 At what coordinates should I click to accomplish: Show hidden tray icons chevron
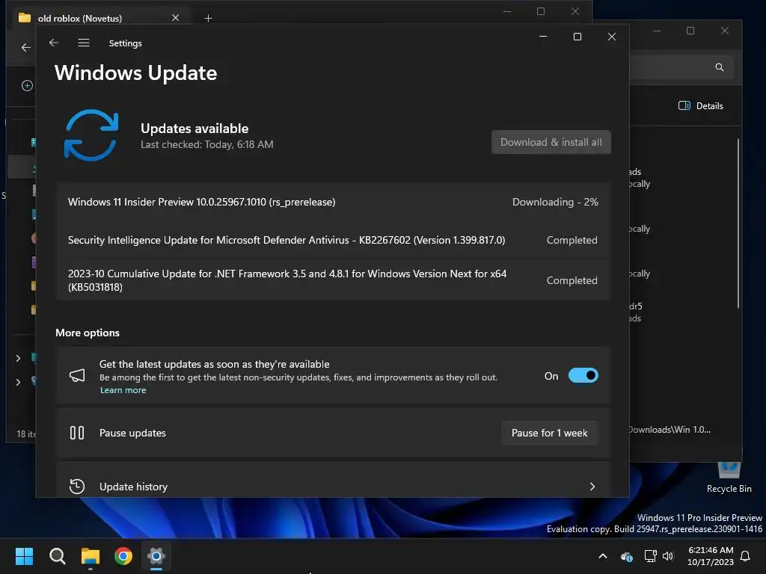603,556
